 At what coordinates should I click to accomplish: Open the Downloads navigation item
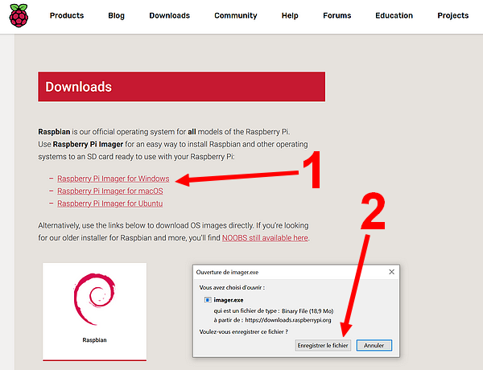(x=169, y=15)
